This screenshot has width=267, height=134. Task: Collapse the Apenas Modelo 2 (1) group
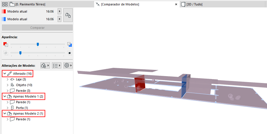[5, 113]
